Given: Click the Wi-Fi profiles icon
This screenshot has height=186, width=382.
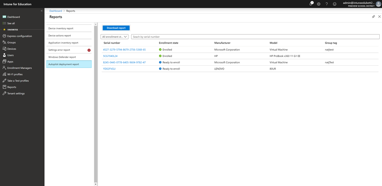Looking at the screenshot, I should pos(4,74).
